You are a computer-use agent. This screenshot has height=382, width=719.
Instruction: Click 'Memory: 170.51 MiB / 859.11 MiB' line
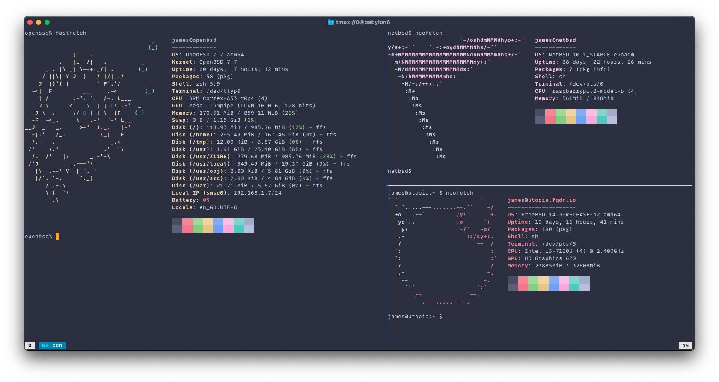coord(235,113)
